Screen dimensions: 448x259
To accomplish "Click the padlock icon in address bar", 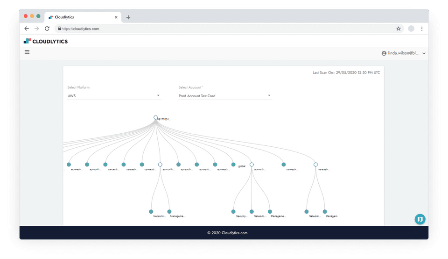I will coord(59,29).
